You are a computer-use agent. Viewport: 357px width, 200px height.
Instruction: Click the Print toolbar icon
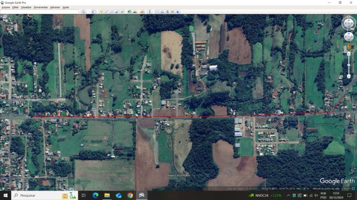(162, 11)
